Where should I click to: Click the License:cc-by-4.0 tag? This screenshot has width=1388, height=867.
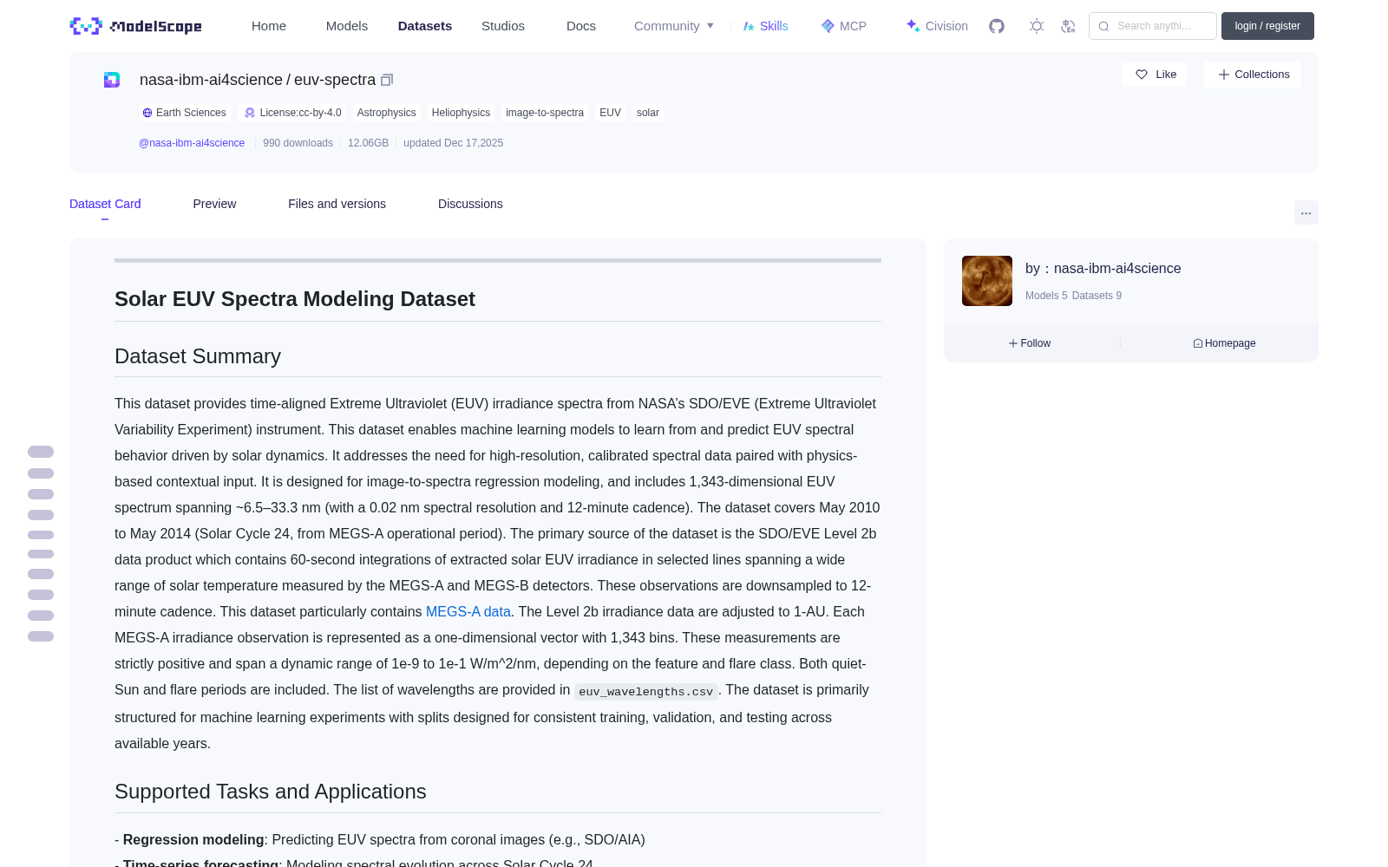click(x=293, y=113)
